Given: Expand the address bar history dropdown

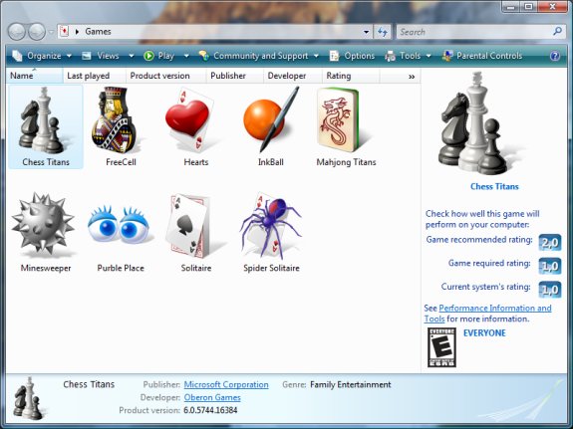Looking at the screenshot, I should point(366,32).
